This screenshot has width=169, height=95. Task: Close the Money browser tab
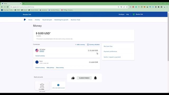coord(20,3)
